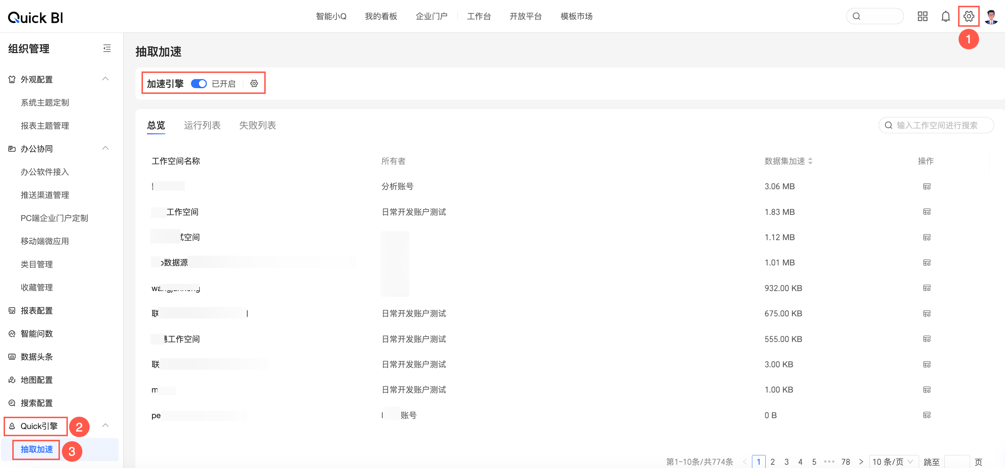Collapse the 外观配置 section
Viewport: 1005px width, 468px height.
pos(105,79)
